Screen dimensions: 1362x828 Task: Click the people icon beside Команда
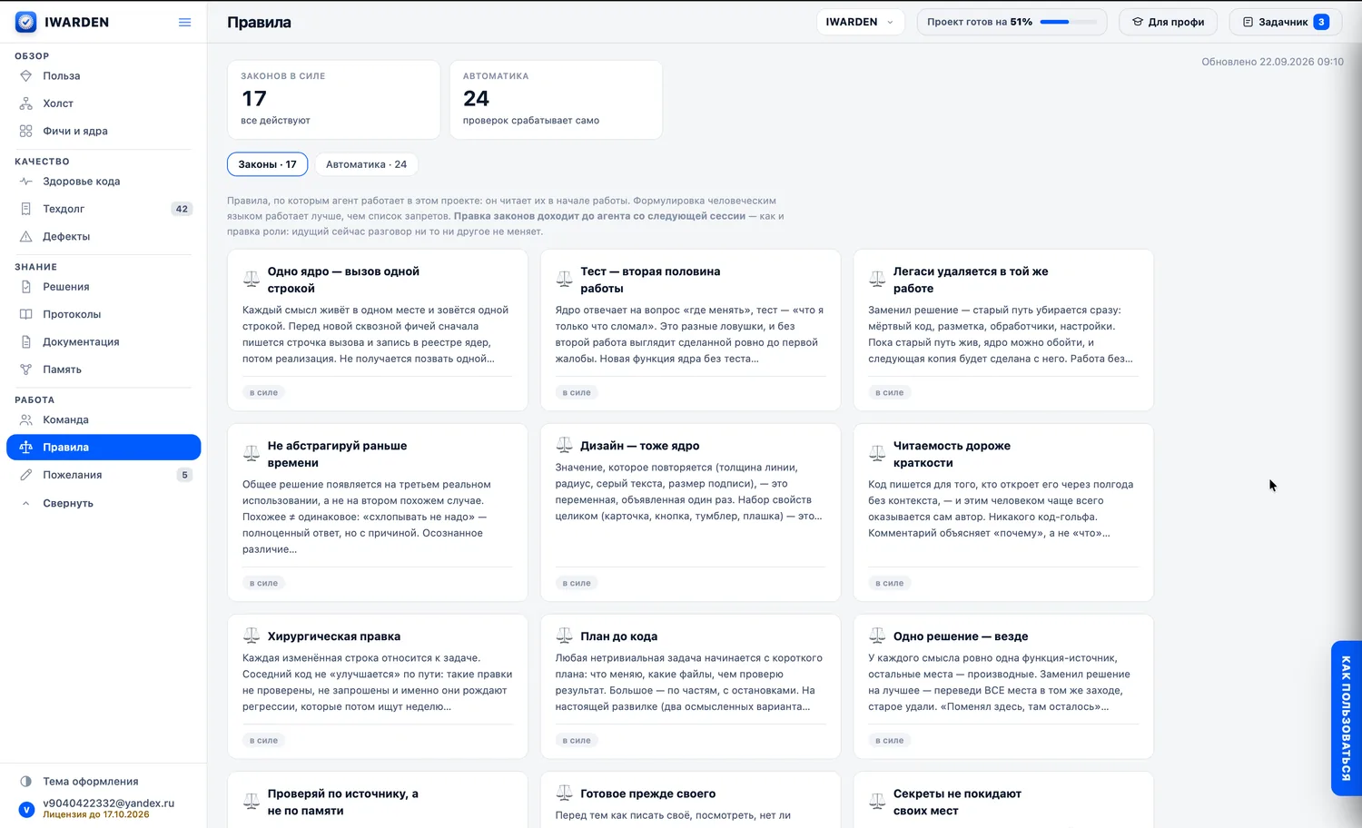pyautogui.click(x=26, y=419)
